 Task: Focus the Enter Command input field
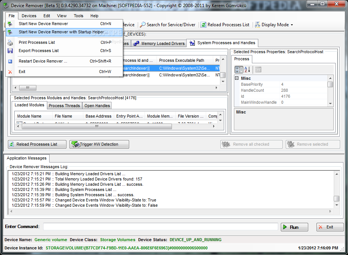click(160, 227)
